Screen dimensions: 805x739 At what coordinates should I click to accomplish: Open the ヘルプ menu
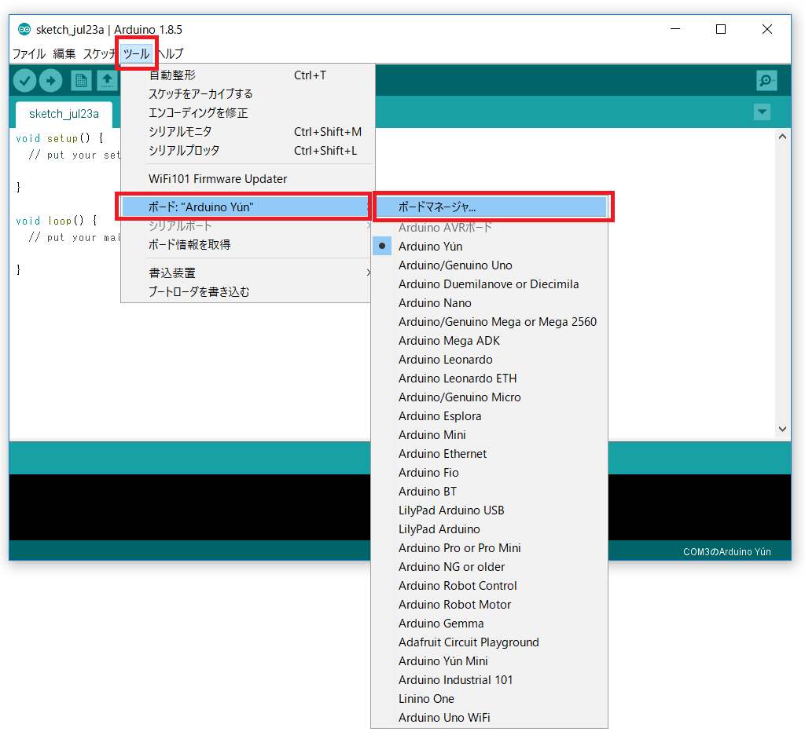click(171, 53)
